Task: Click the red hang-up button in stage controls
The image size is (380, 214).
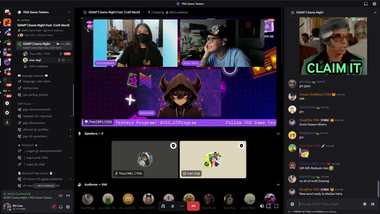Action: click(x=193, y=206)
